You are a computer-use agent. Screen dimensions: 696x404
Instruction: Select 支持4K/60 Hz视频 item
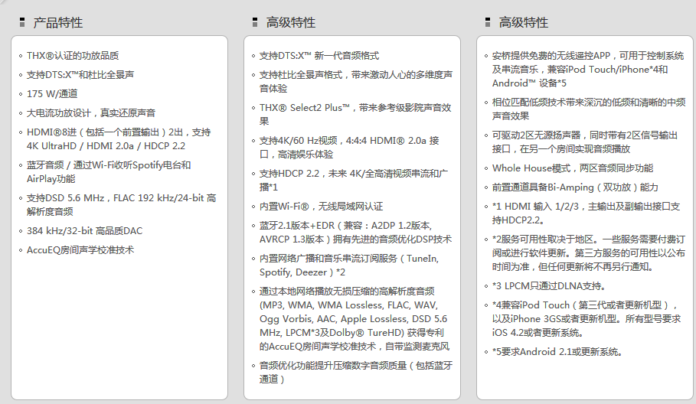(349, 147)
